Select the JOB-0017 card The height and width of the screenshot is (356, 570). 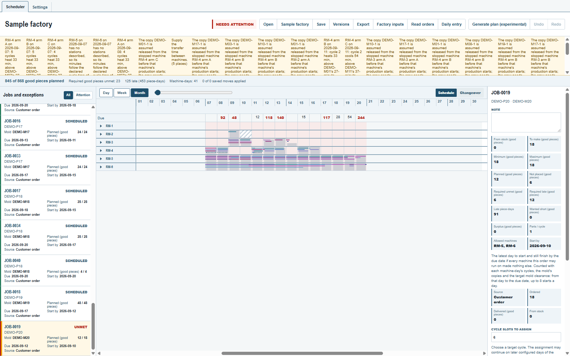click(45, 202)
